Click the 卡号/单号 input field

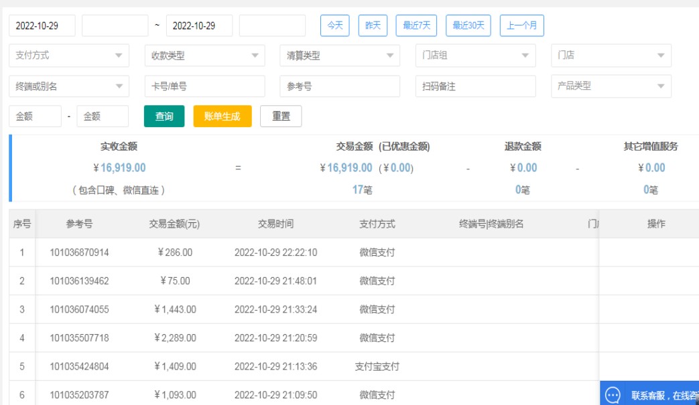pos(204,86)
